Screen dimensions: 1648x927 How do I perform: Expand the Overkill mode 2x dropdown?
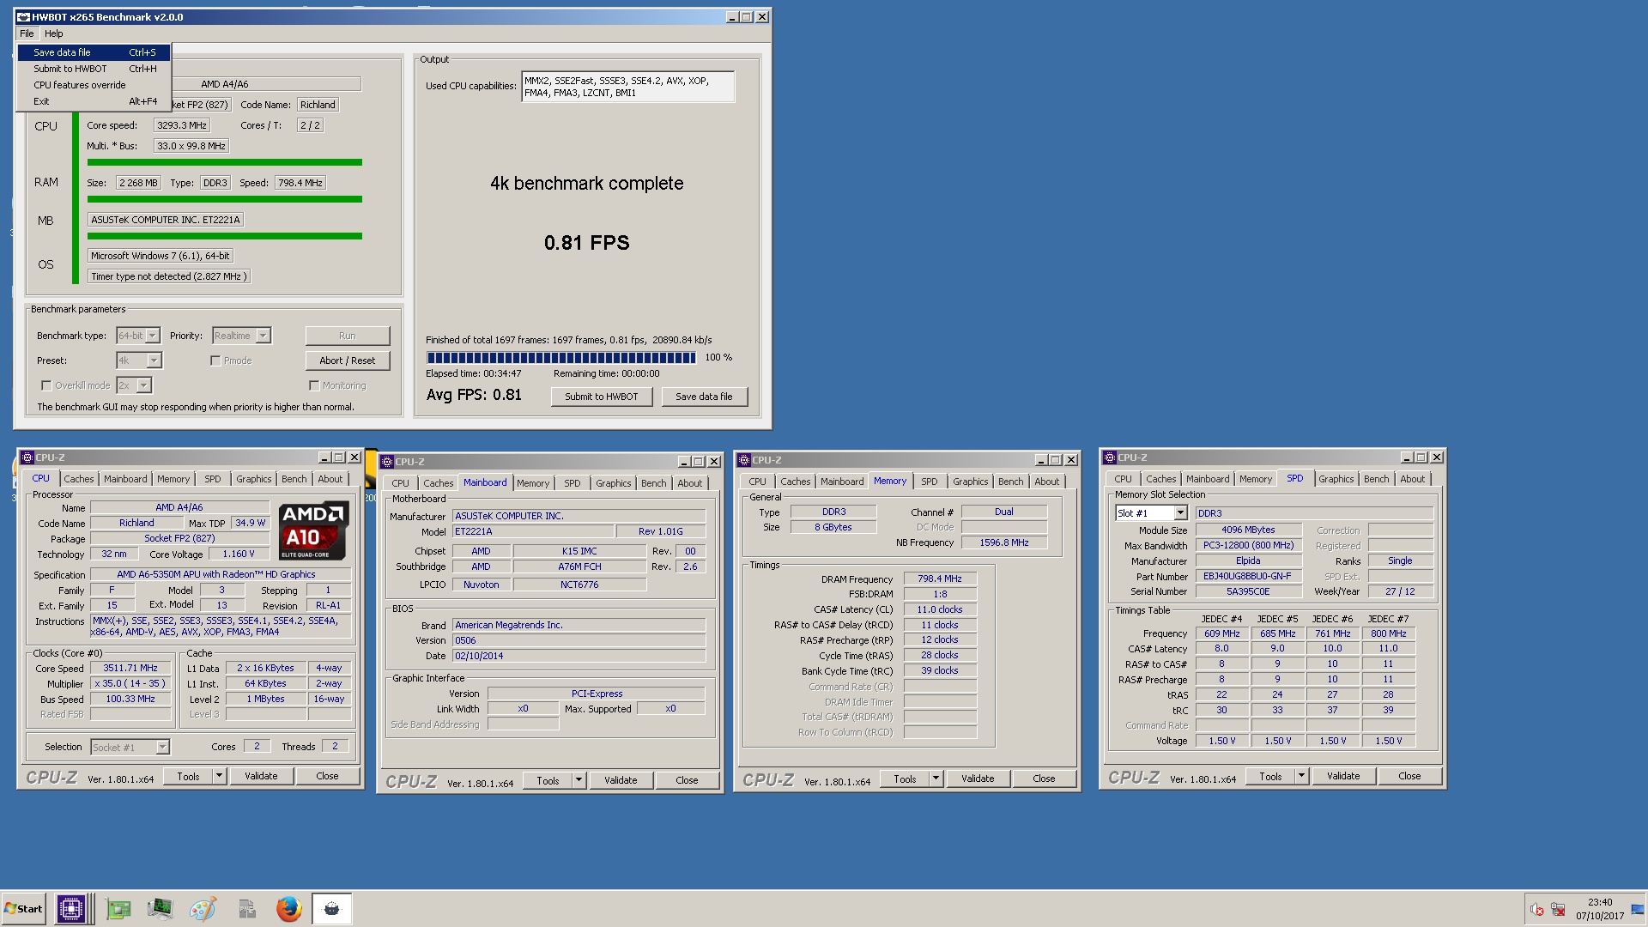(x=144, y=385)
